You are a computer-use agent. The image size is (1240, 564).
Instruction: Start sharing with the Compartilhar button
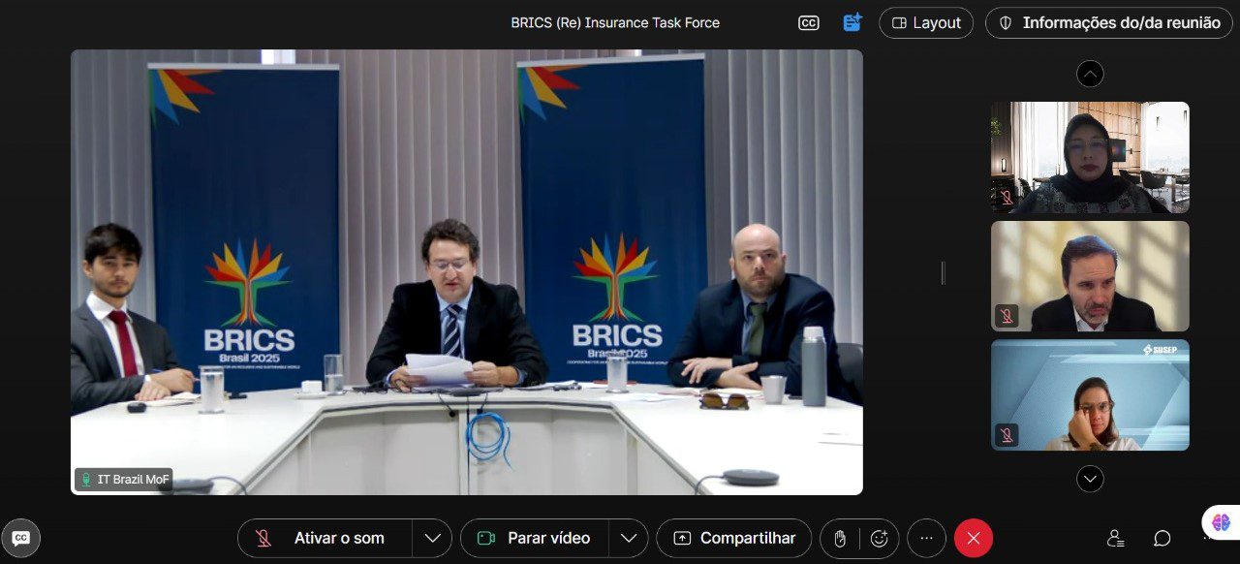(733, 538)
